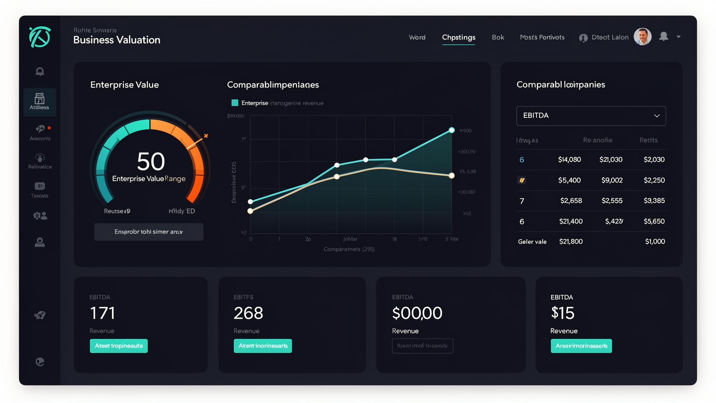This screenshot has width=716, height=403.
Task: Select the $3,385 table cell
Action: coord(654,201)
